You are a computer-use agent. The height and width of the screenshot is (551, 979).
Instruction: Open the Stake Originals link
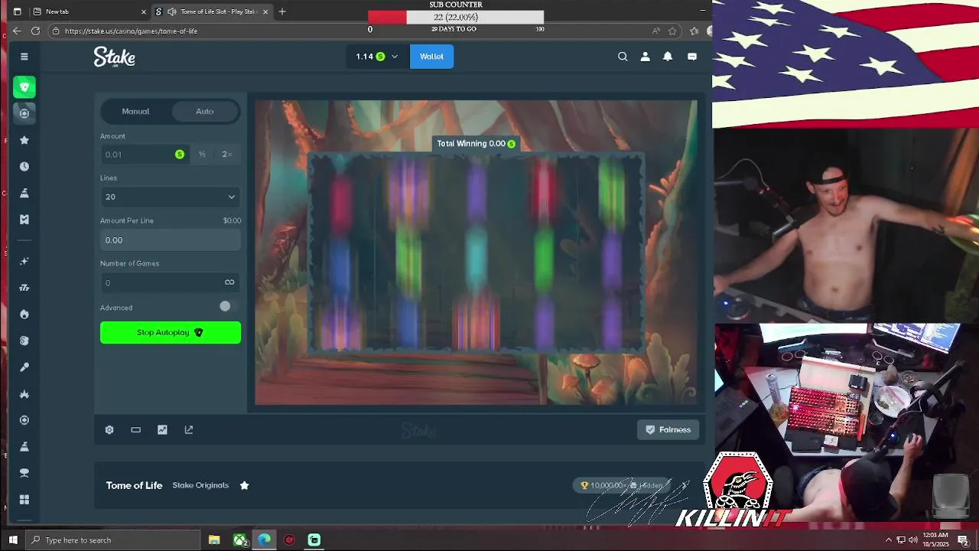[x=200, y=485]
